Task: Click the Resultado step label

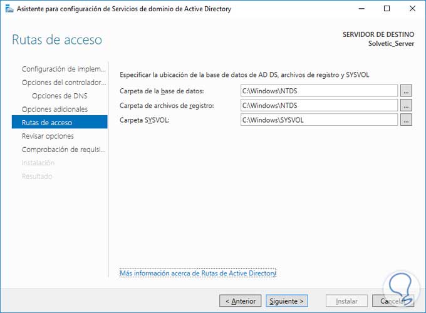Action: pos(37,177)
